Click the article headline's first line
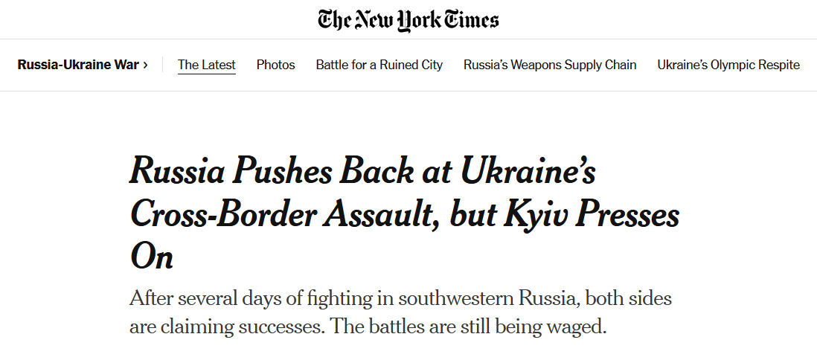 click(x=363, y=173)
